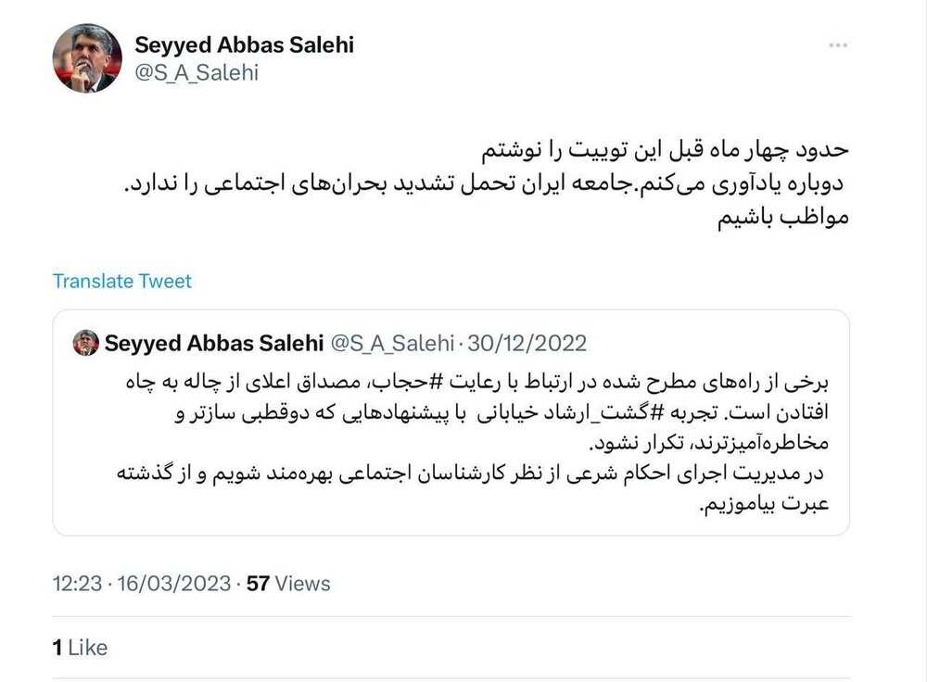Image resolution: width=927 pixels, height=682 pixels.
Task: Click Seyyed Abbas Salehi's large profile photo
Action: coord(88,58)
